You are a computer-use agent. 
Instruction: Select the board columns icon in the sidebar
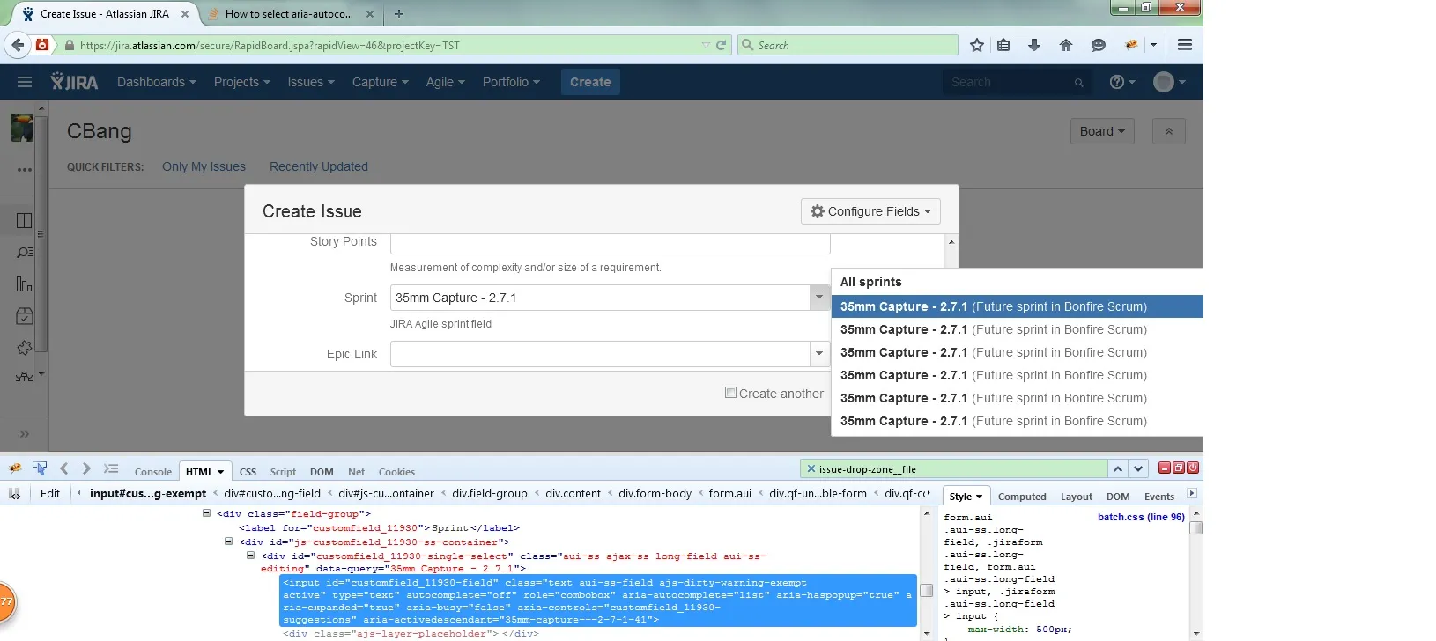25,220
